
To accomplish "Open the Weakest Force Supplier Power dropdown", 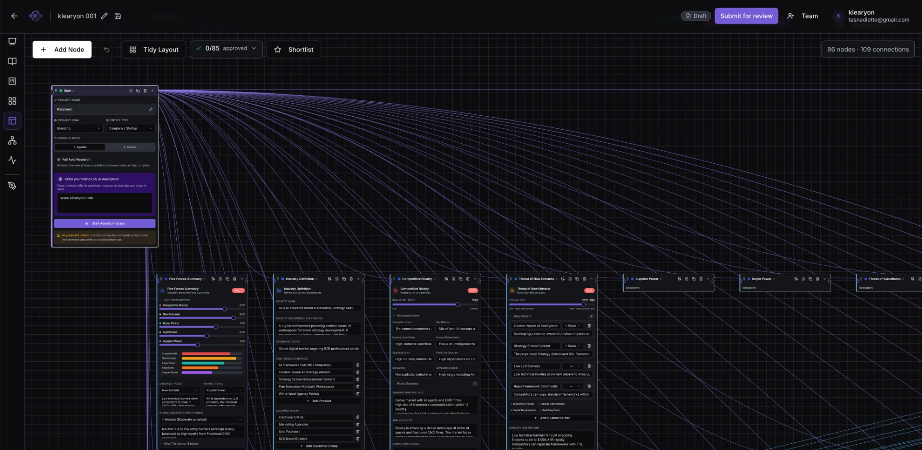I will coord(224,390).
